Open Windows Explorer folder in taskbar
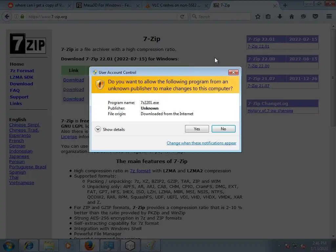The image size is (336, 252). 49,245
